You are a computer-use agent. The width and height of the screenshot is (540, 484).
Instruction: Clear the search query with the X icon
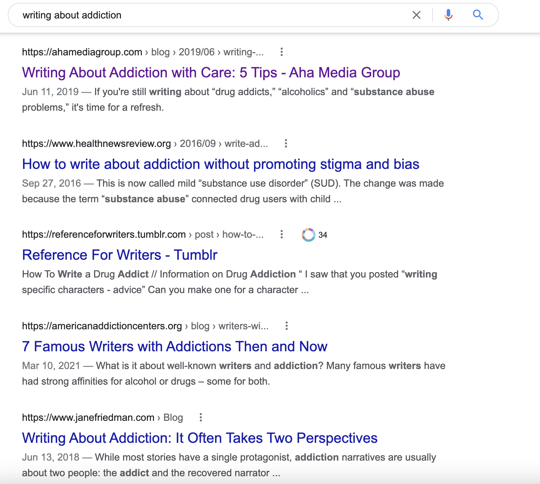pos(417,15)
